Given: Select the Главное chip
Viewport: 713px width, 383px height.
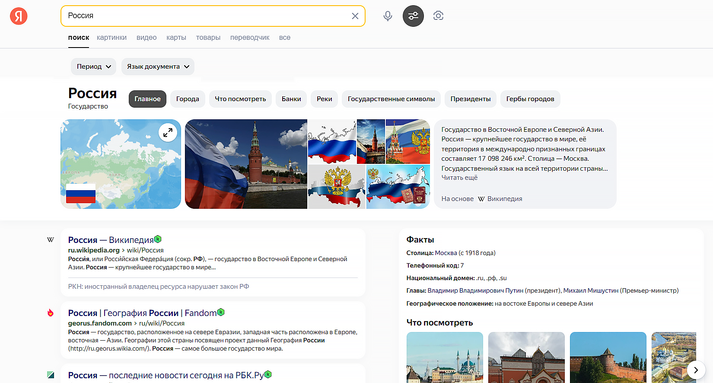Looking at the screenshot, I should point(147,99).
